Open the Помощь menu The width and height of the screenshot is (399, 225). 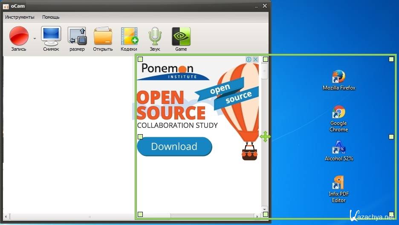pos(51,17)
